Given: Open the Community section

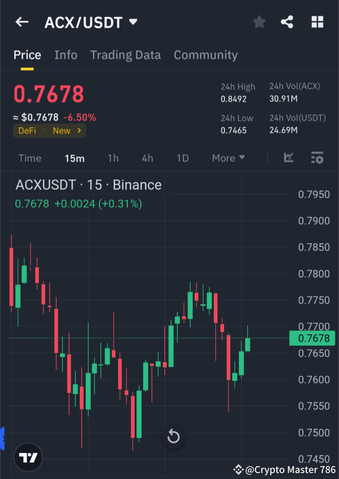Looking at the screenshot, I should pyautogui.click(x=206, y=55).
